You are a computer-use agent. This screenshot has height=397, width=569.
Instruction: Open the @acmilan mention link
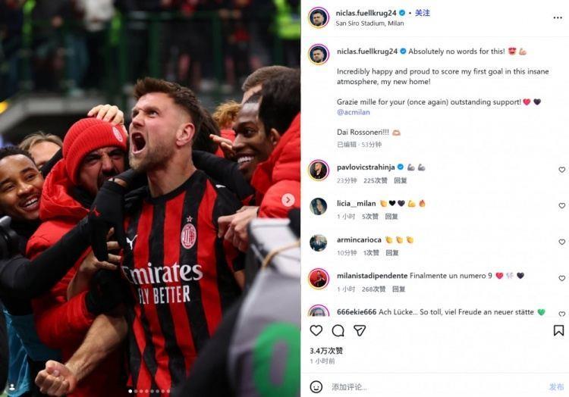pyautogui.click(x=353, y=112)
